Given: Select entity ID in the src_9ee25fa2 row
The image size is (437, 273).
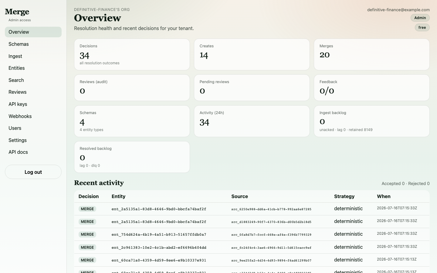Looking at the screenshot, I should pyautogui.click(x=159, y=260).
